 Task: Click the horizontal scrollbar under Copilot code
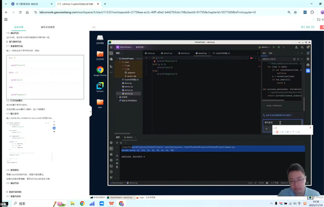pyautogui.click(x=273, y=101)
